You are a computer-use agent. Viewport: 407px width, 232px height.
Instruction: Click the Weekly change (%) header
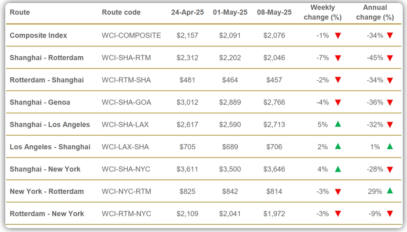click(x=323, y=12)
